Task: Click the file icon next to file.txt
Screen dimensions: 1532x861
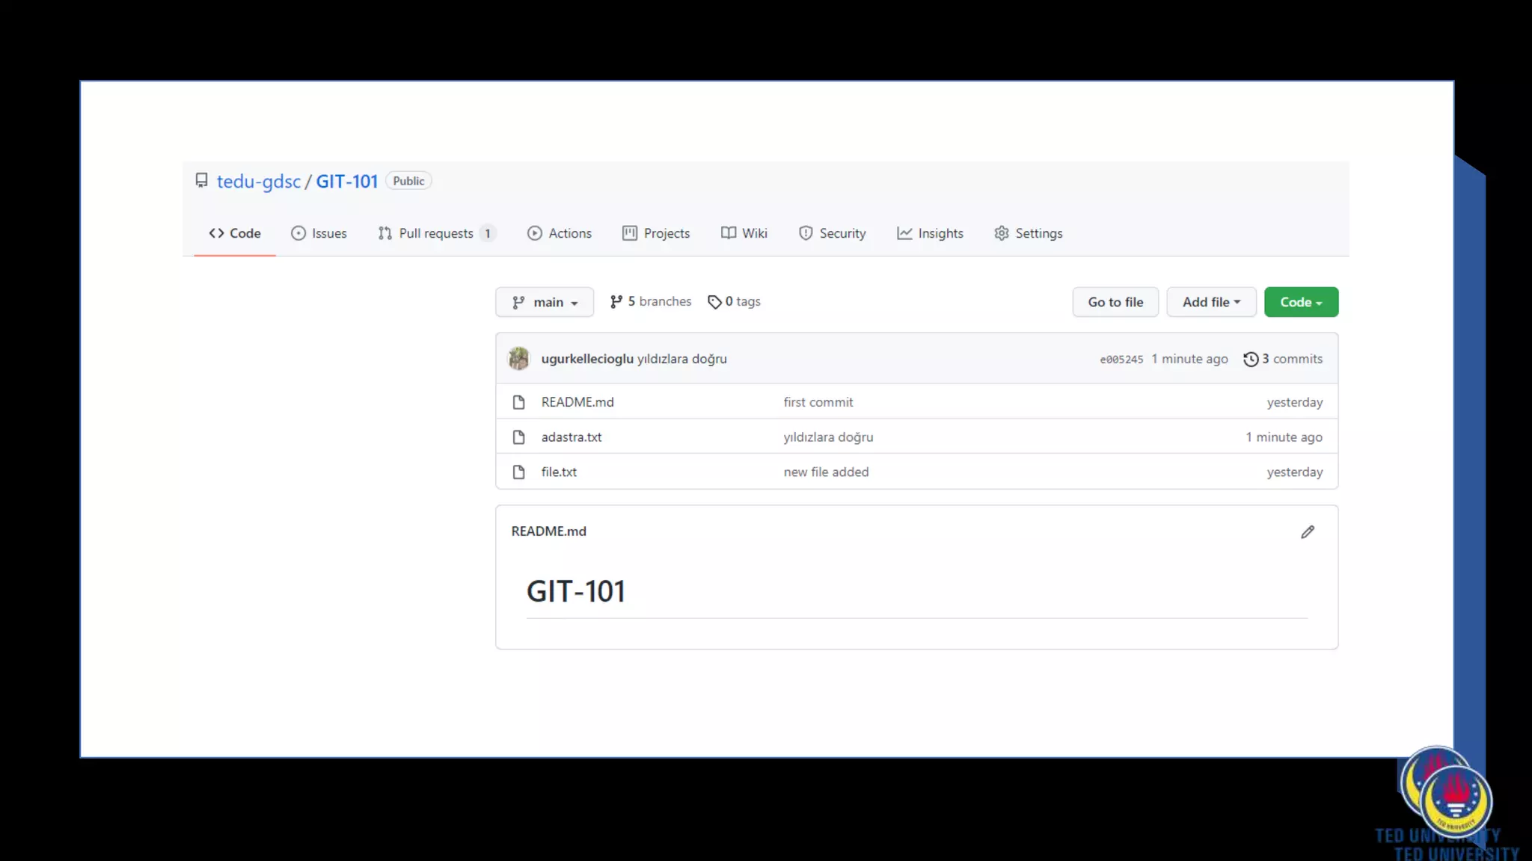Action: 518,472
